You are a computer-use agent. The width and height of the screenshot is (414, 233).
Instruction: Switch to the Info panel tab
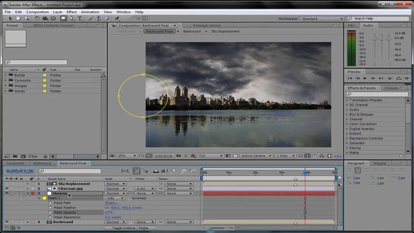(x=351, y=25)
